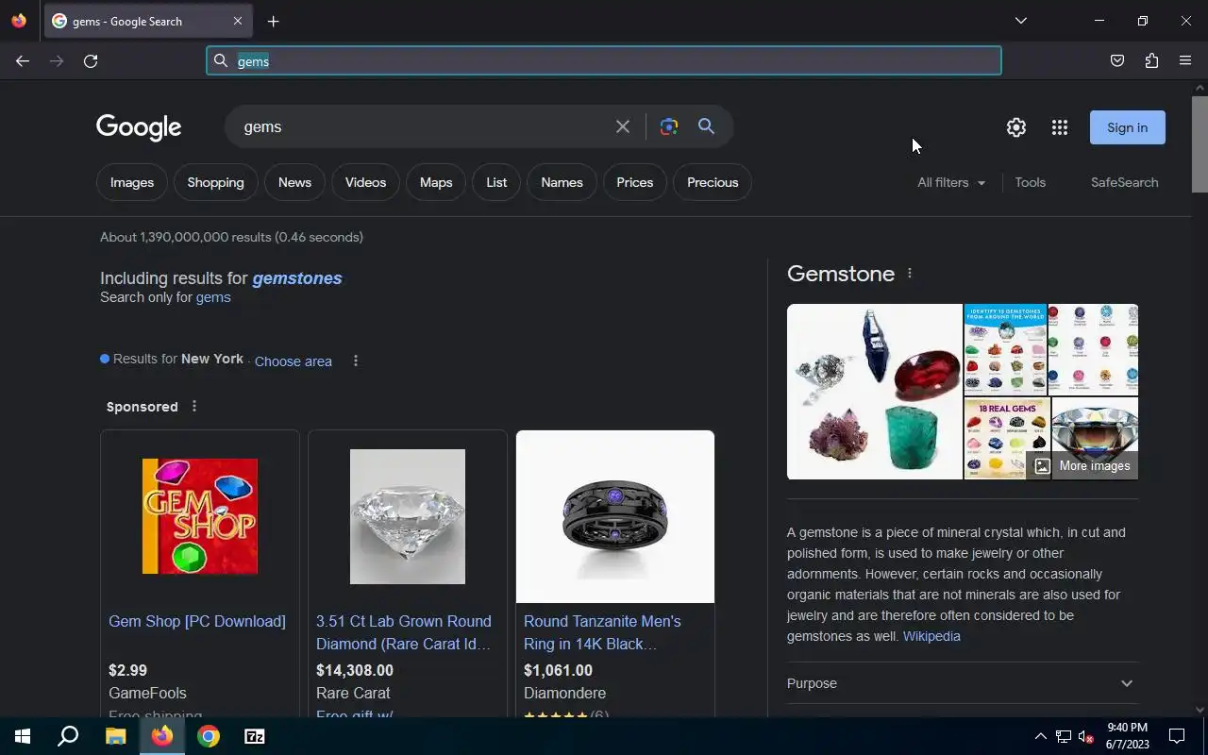Open the identify gemstones chart image

(x=1005, y=349)
